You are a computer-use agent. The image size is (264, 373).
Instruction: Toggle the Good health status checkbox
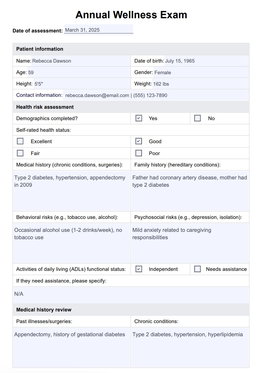point(139,141)
